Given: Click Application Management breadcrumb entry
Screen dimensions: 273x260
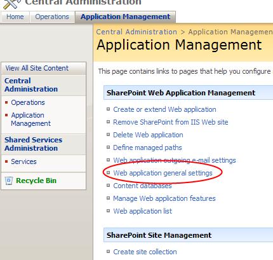Looking at the screenshot, I should click(x=230, y=32).
